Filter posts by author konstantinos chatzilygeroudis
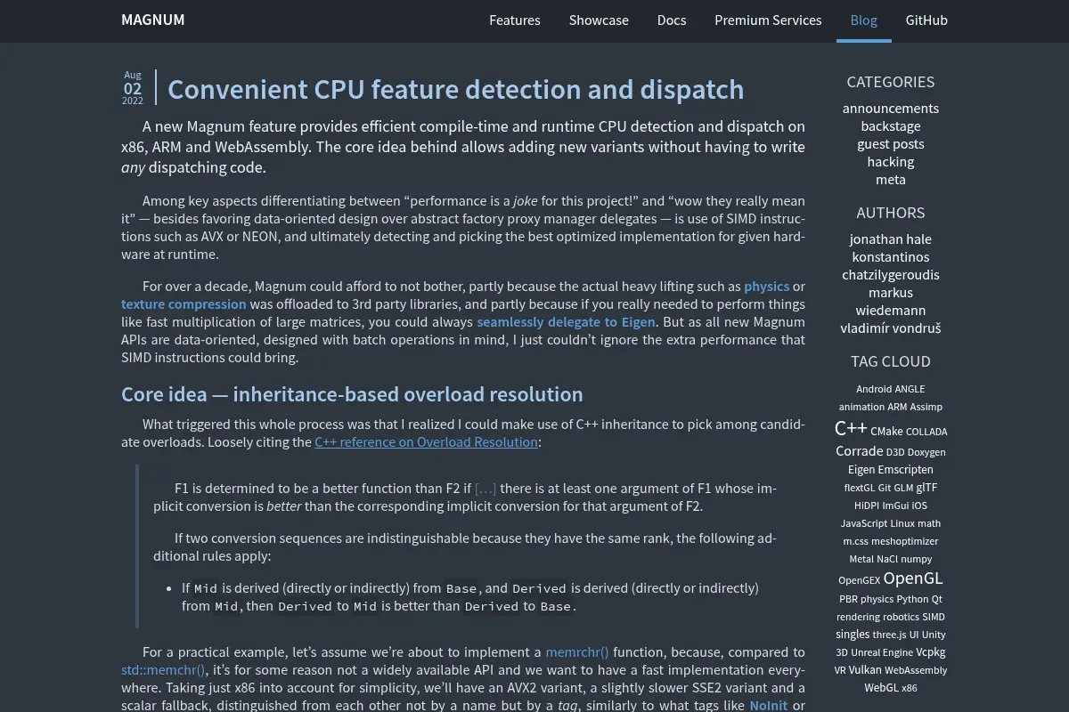The image size is (1069, 712). coord(891,266)
